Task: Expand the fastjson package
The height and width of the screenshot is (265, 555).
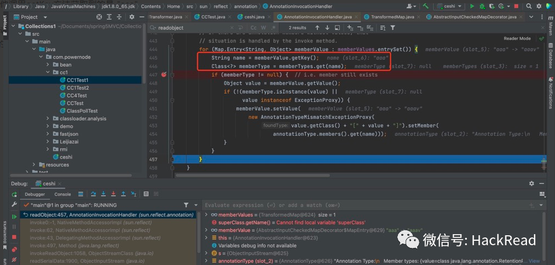Action: [x=48, y=134]
